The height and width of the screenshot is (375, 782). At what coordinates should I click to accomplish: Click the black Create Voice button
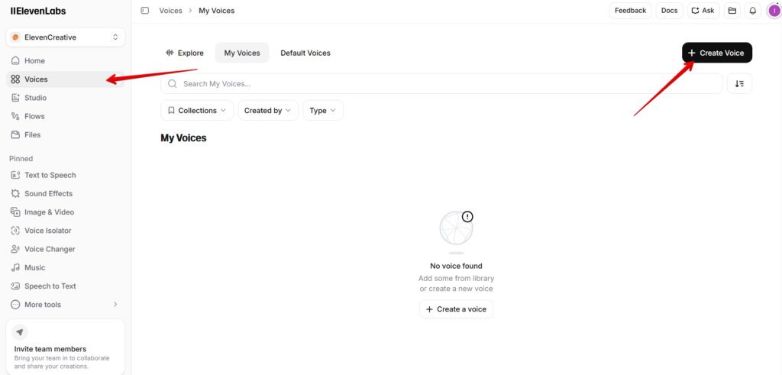click(x=716, y=53)
